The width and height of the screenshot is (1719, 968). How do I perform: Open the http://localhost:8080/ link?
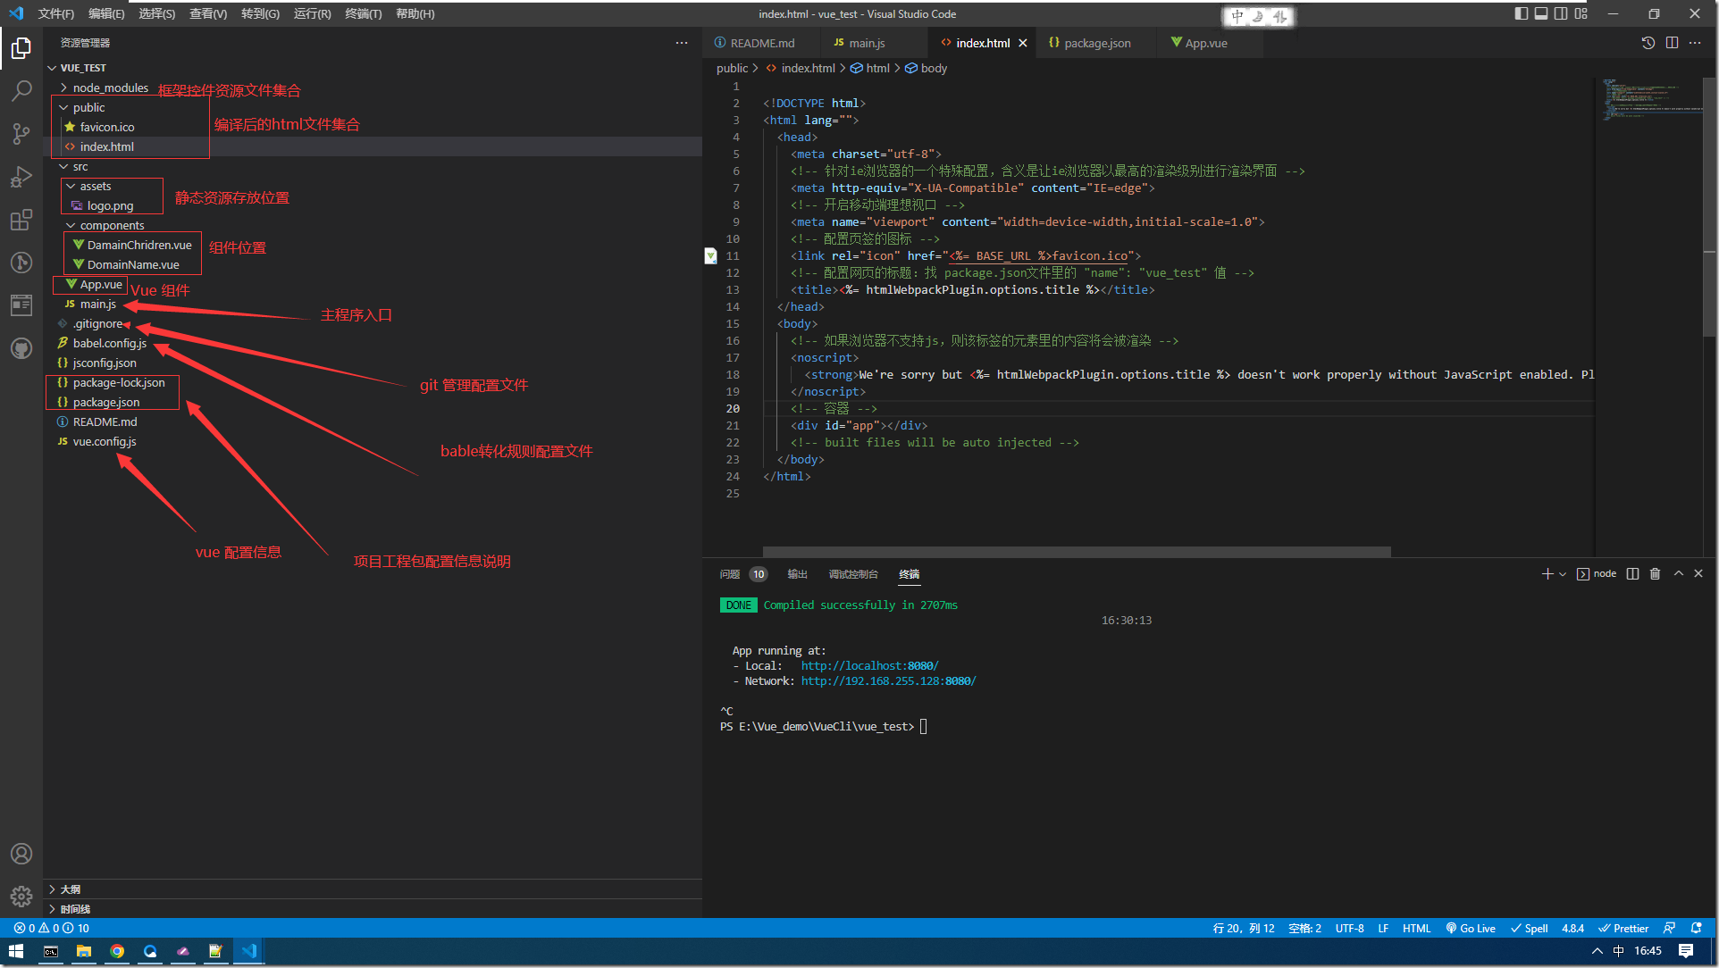tap(869, 665)
